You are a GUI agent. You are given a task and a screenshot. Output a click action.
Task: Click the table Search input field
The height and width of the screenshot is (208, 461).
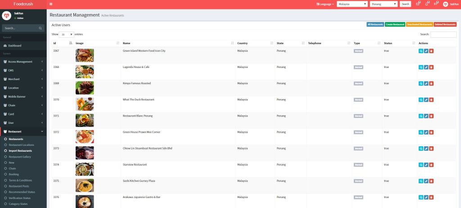coord(443,34)
